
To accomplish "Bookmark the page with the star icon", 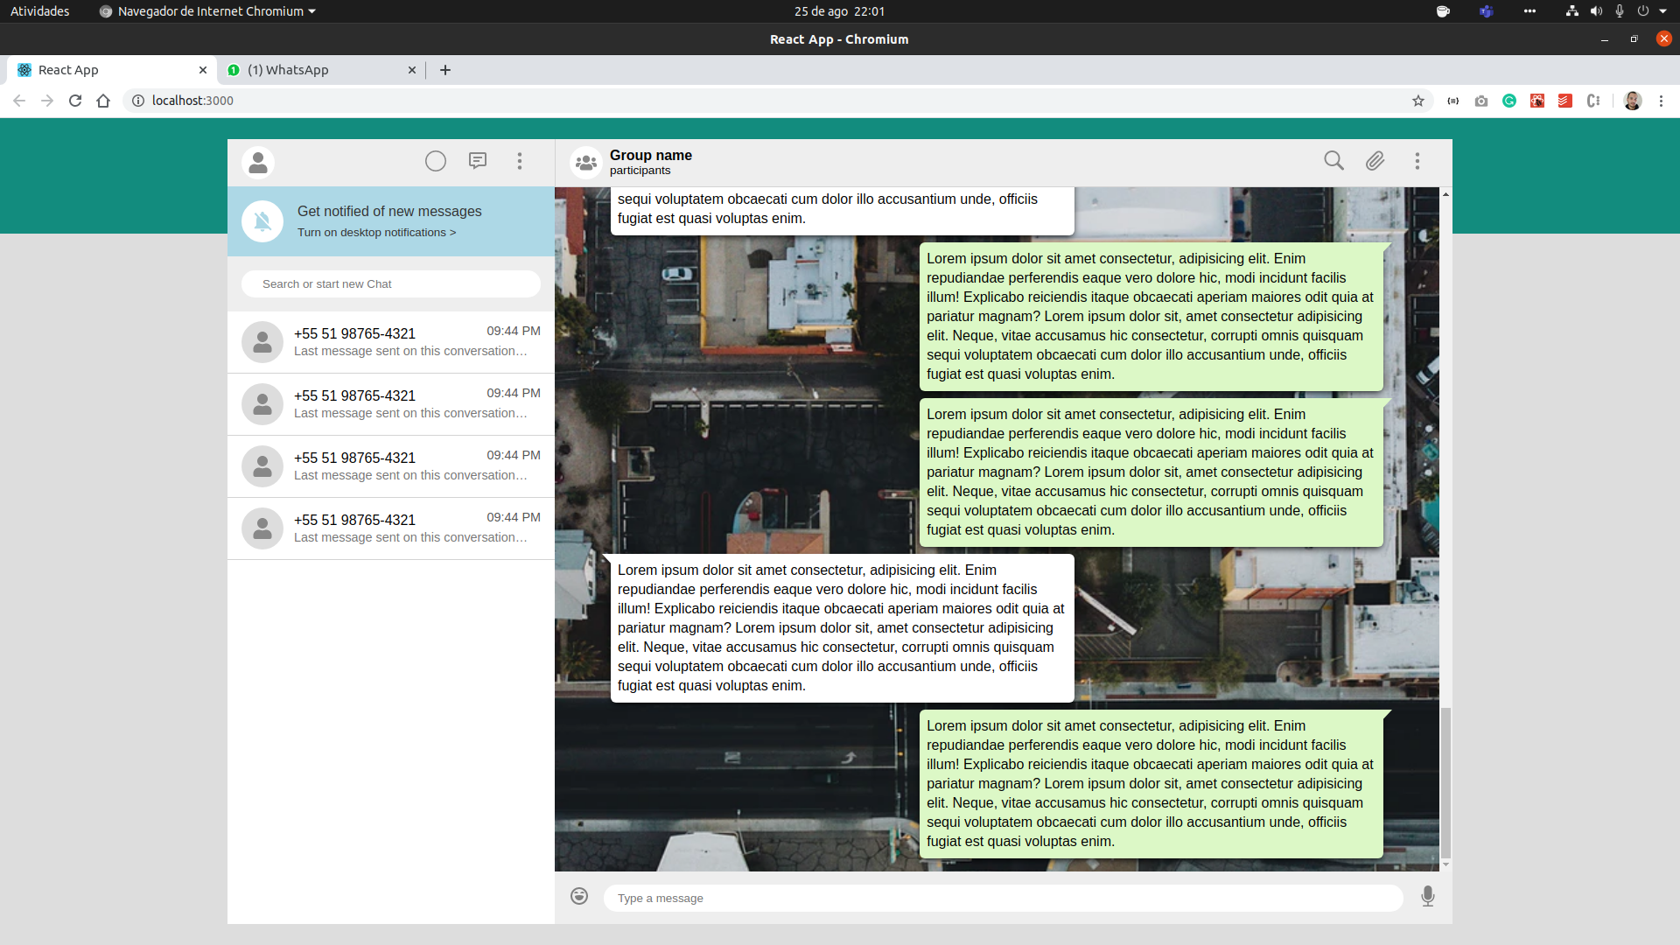I will coord(1418,101).
